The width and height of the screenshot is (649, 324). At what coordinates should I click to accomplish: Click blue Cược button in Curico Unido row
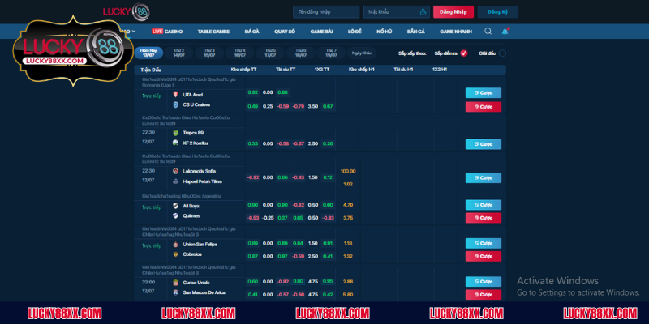pyautogui.click(x=483, y=282)
